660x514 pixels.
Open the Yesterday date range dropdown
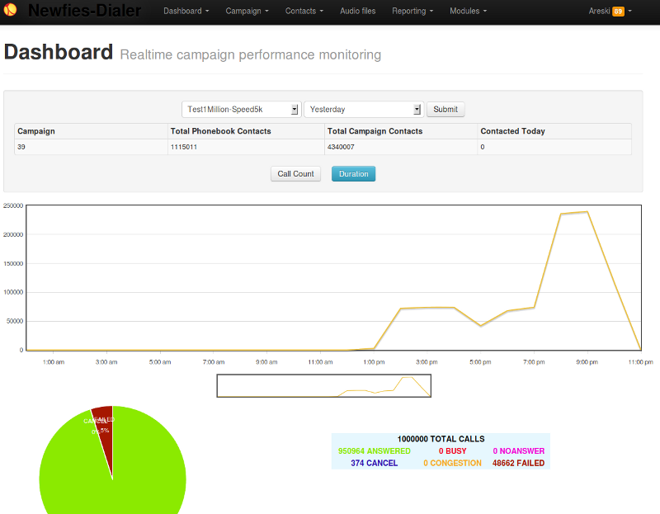coord(364,110)
